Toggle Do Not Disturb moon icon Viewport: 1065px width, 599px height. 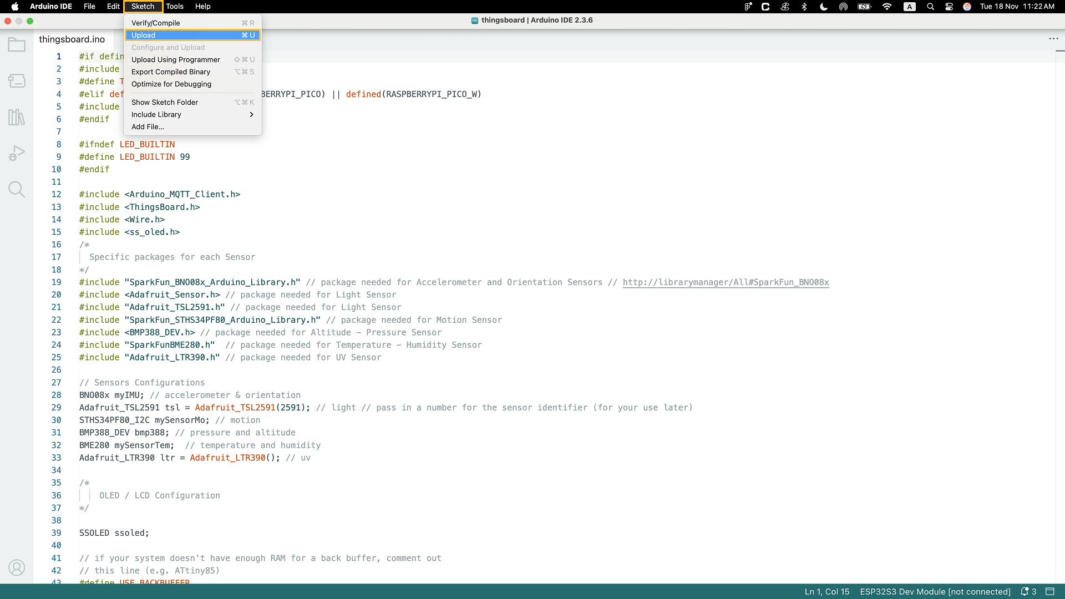coord(824,7)
